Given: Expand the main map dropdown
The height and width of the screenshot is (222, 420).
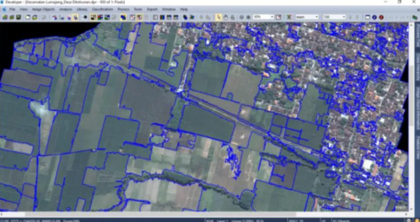Looking at the screenshot, I should (x=307, y=17).
